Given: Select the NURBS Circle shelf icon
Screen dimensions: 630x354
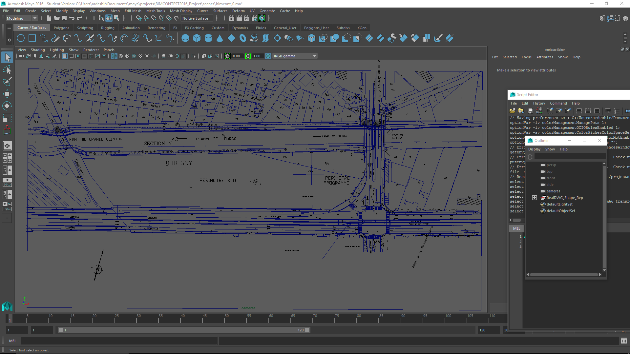Looking at the screenshot, I should coord(21,38).
